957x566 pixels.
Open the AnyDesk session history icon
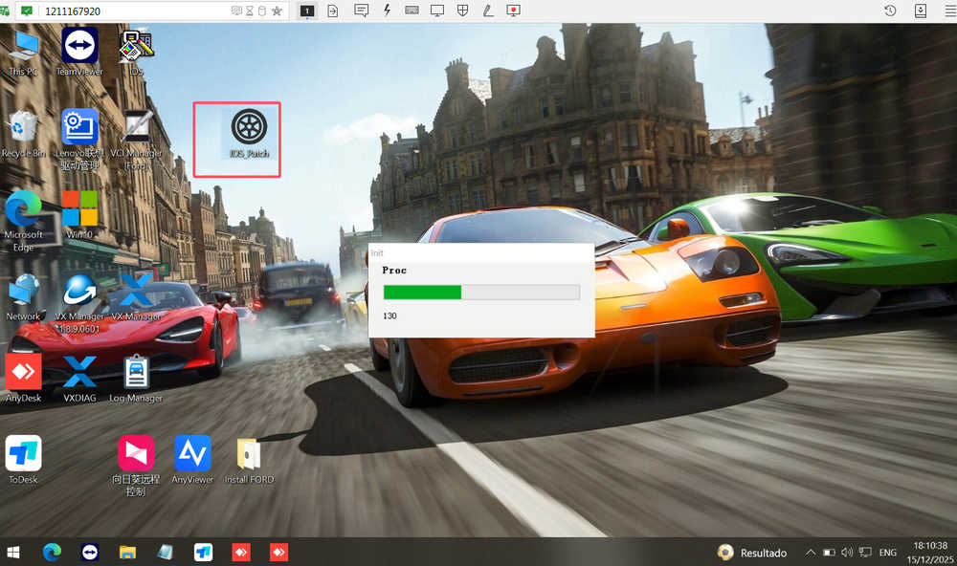tap(890, 11)
